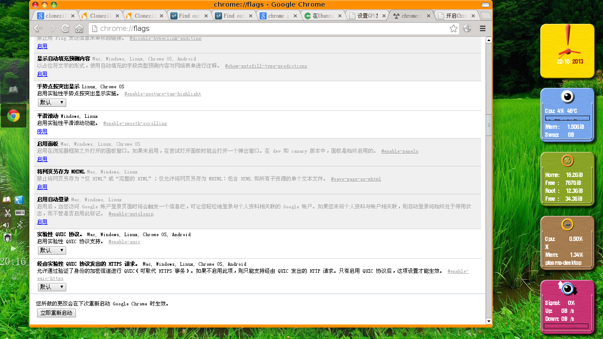Click 'Mem: 1.50GiB' in blue widget

click(565, 127)
